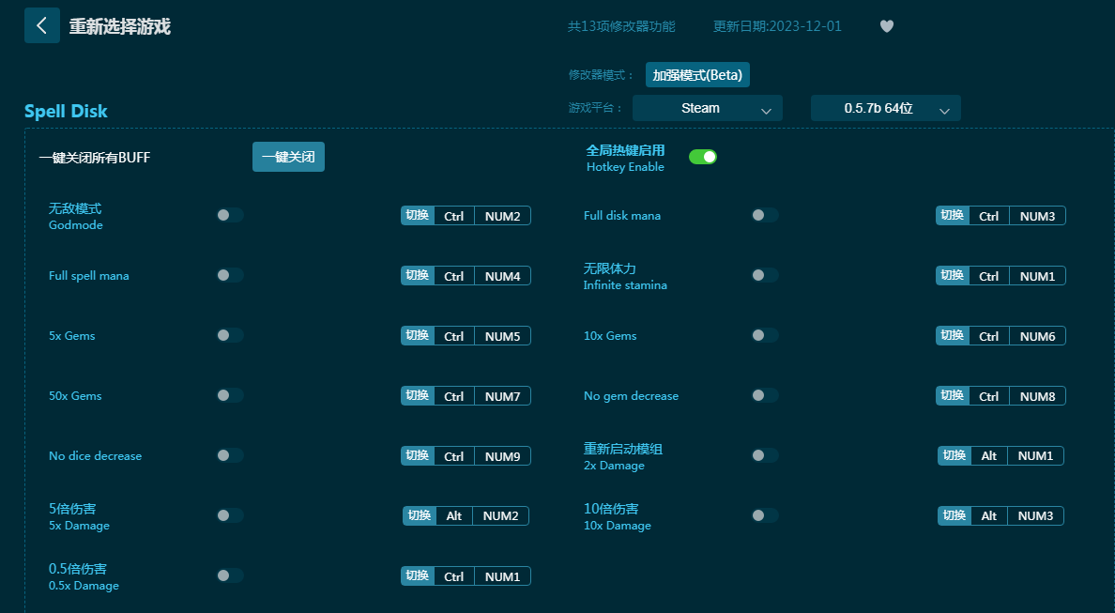Select 加强模式(Beta) trainer mode
Screen dimensions: 1115x613
coord(697,75)
